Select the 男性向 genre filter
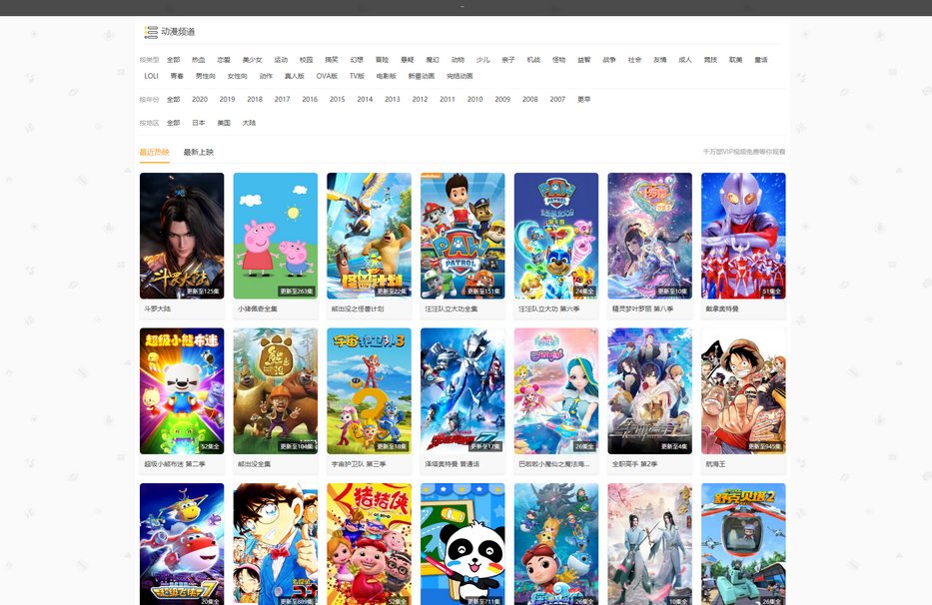 [x=205, y=76]
